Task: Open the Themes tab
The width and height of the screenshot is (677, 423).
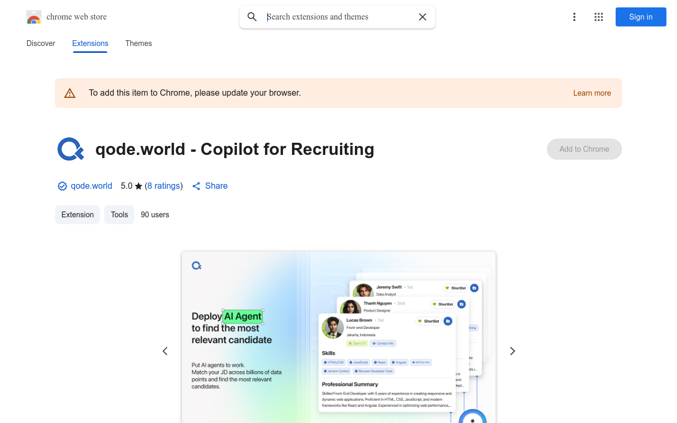Action: click(x=139, y=43)
